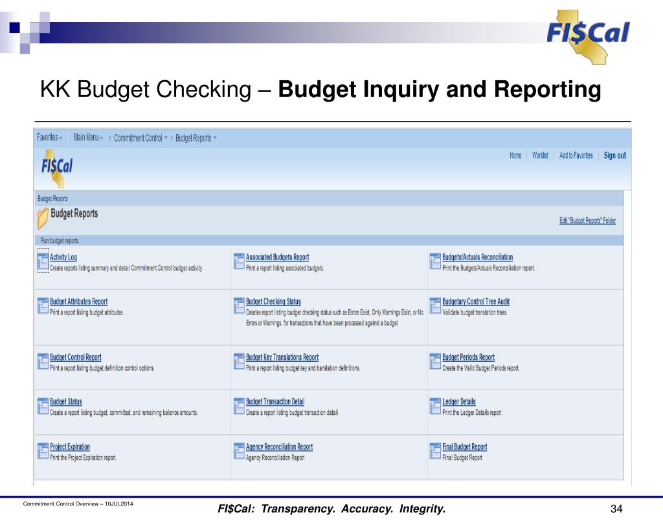Click the Budget Status report icon
The image size is (663, 530).
coord(43,406)
